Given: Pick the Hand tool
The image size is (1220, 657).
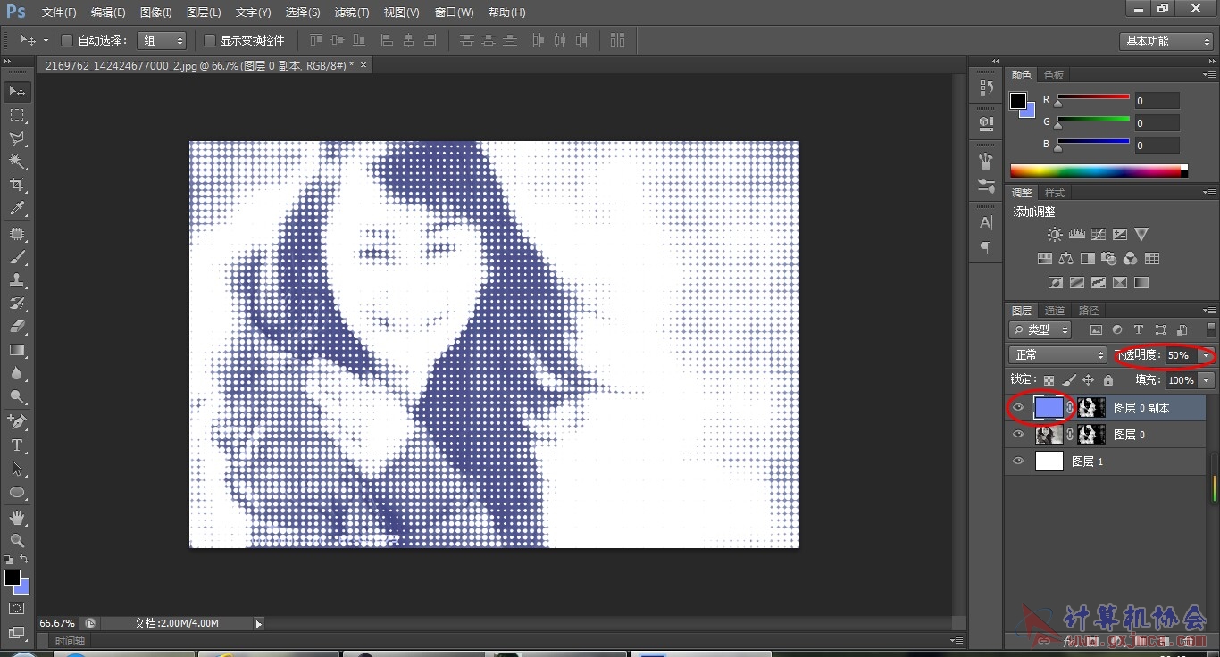Looking at the screenshot, I should 17,518.
